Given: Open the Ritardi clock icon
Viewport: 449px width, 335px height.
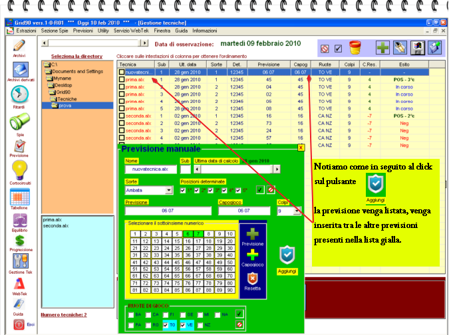Looking at the screenshot, I should 19,94.
